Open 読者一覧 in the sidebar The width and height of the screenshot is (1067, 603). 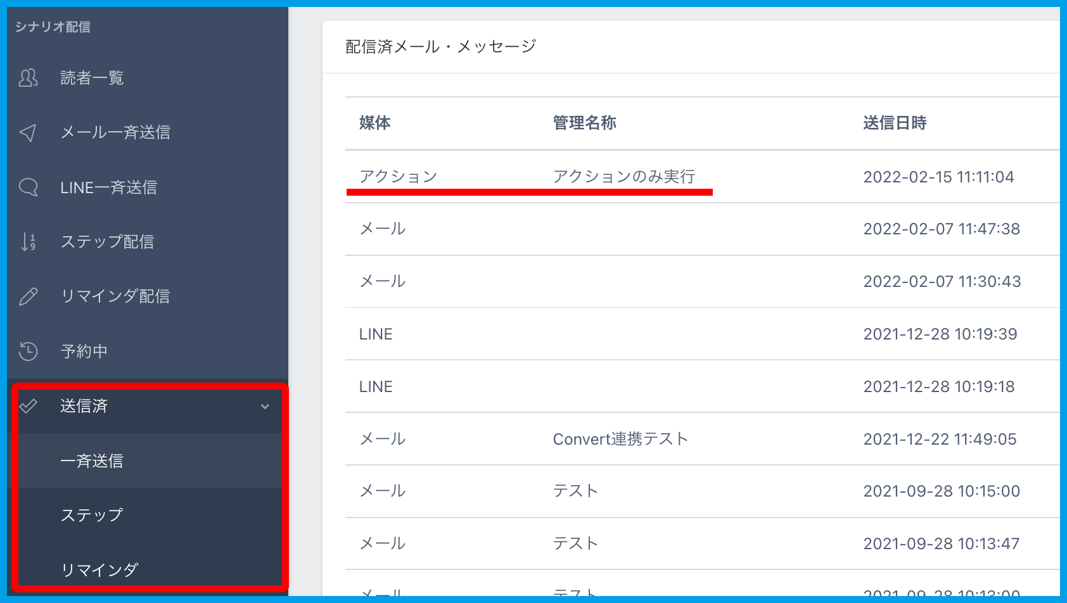92,78
